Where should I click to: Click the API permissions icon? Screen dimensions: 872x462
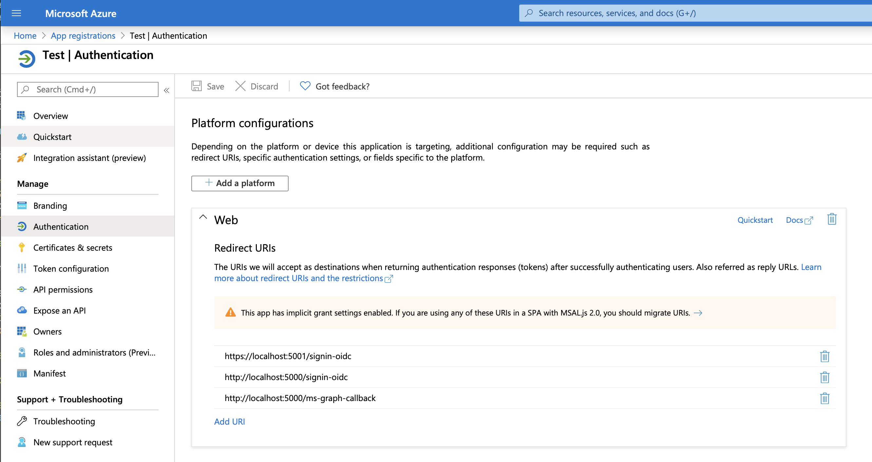click(22, 290)
